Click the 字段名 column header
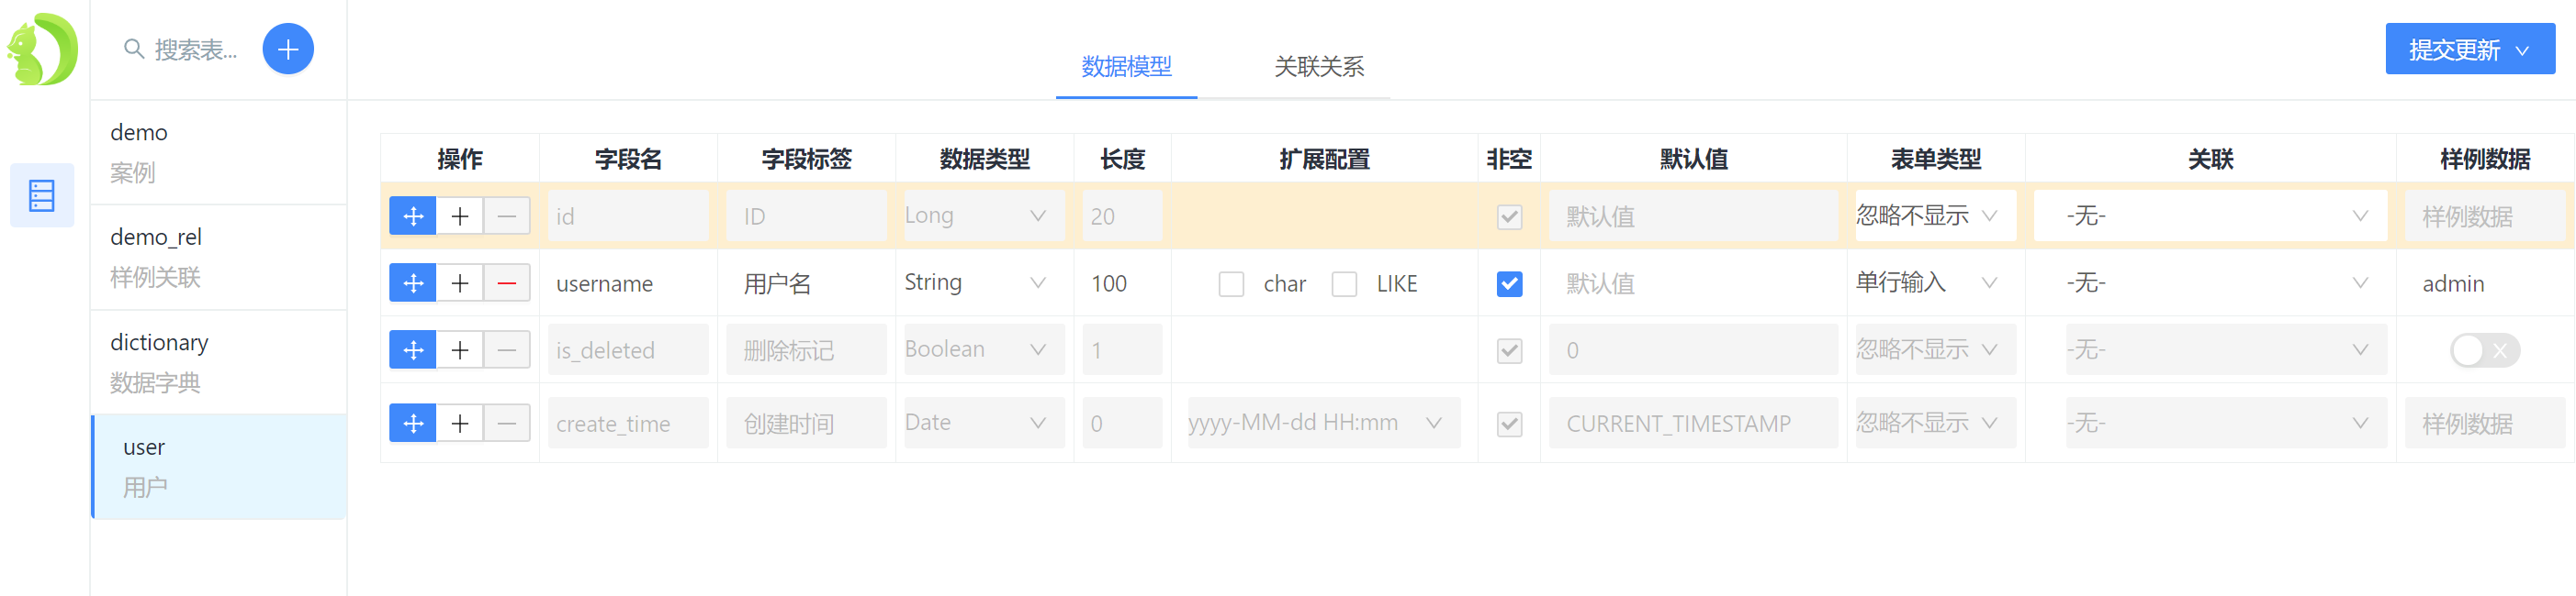 point(628,159)
